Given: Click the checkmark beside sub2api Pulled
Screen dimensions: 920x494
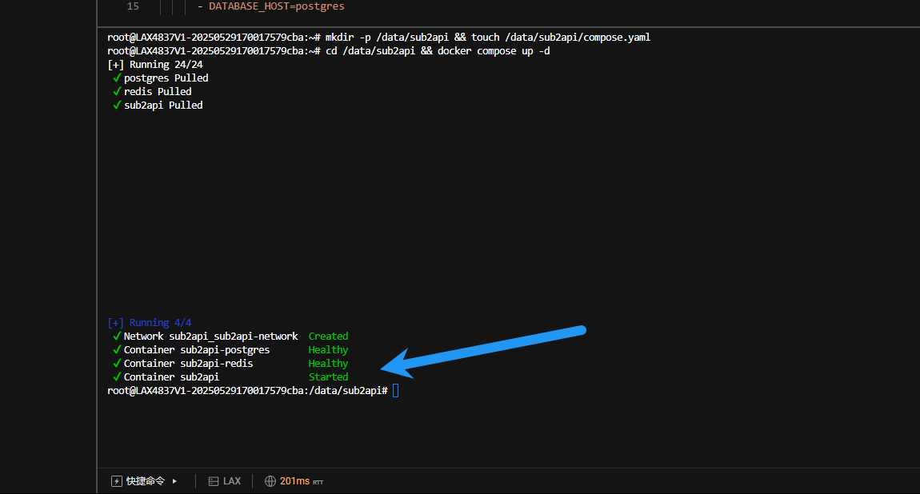Looking at the screenshot, I should [117, 105].
